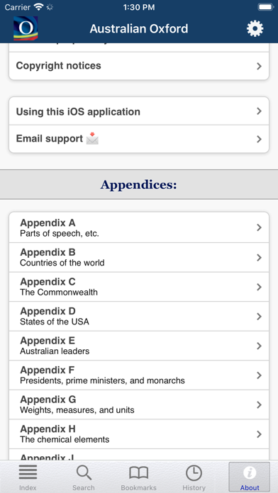
Task: Expand Using this iOS application chevron
Action: [259, 111]
